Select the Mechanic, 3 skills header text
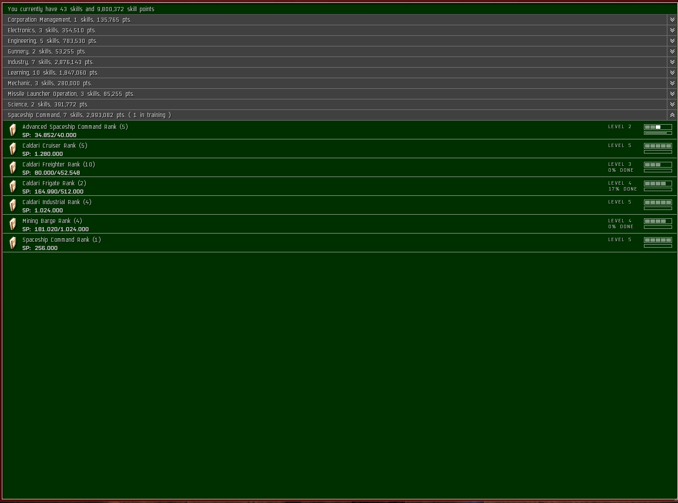This screenshot has height=503, width=678. (50, 84)
